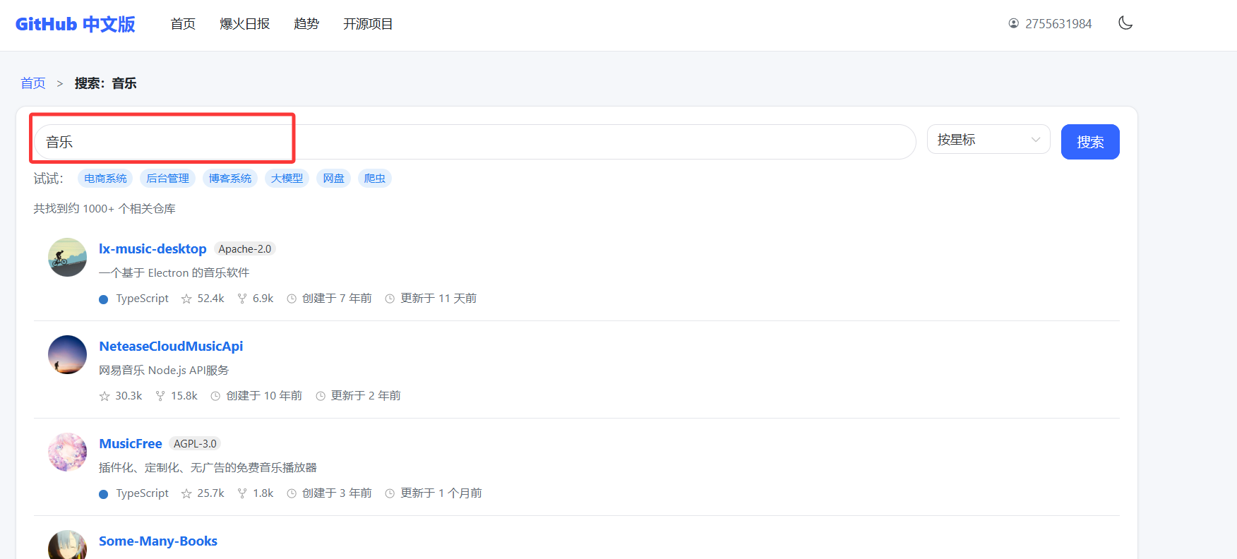Click the text 创建于 10 年前
1237x559 pixels.
pyautogui.click(x=264, y=396)
